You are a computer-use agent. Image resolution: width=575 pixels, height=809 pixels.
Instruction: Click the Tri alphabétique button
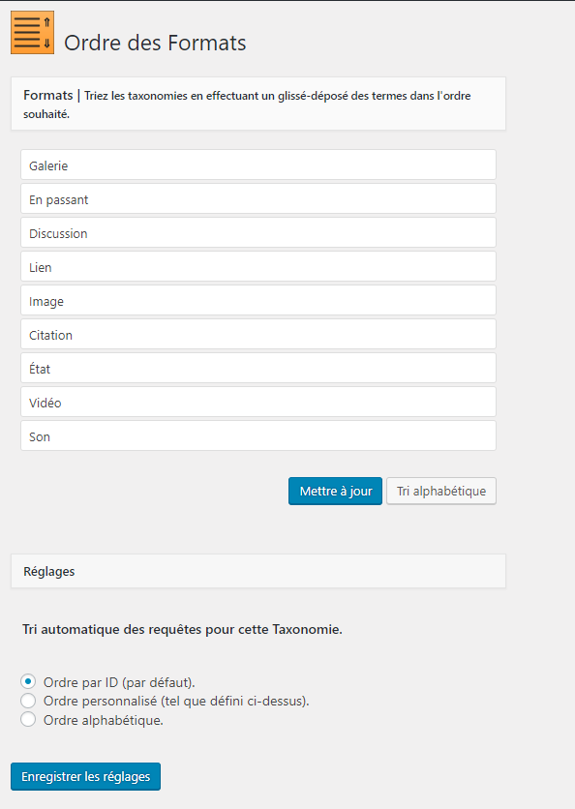coord(441,492)
